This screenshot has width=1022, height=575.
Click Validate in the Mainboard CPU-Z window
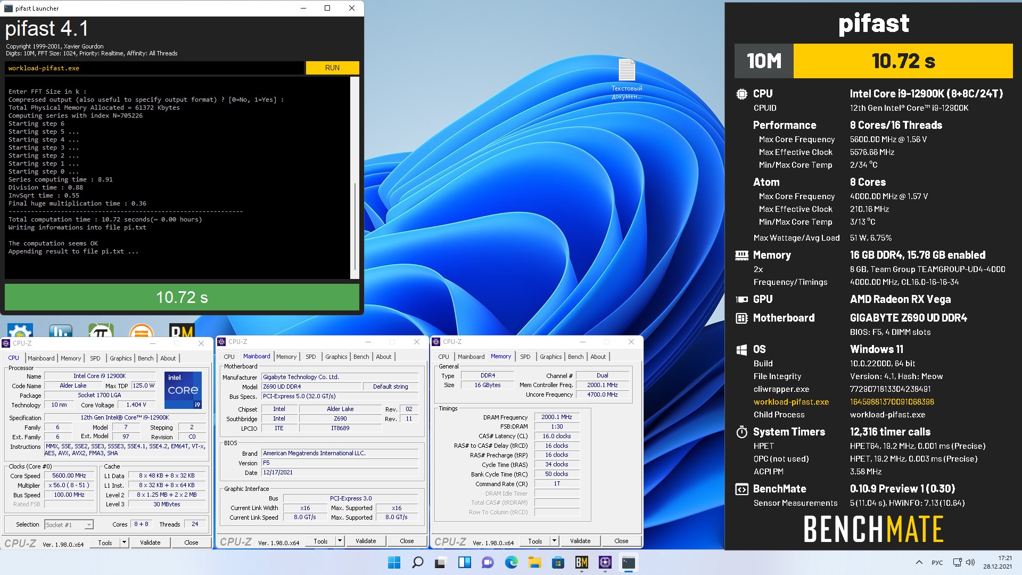point(366,541)
